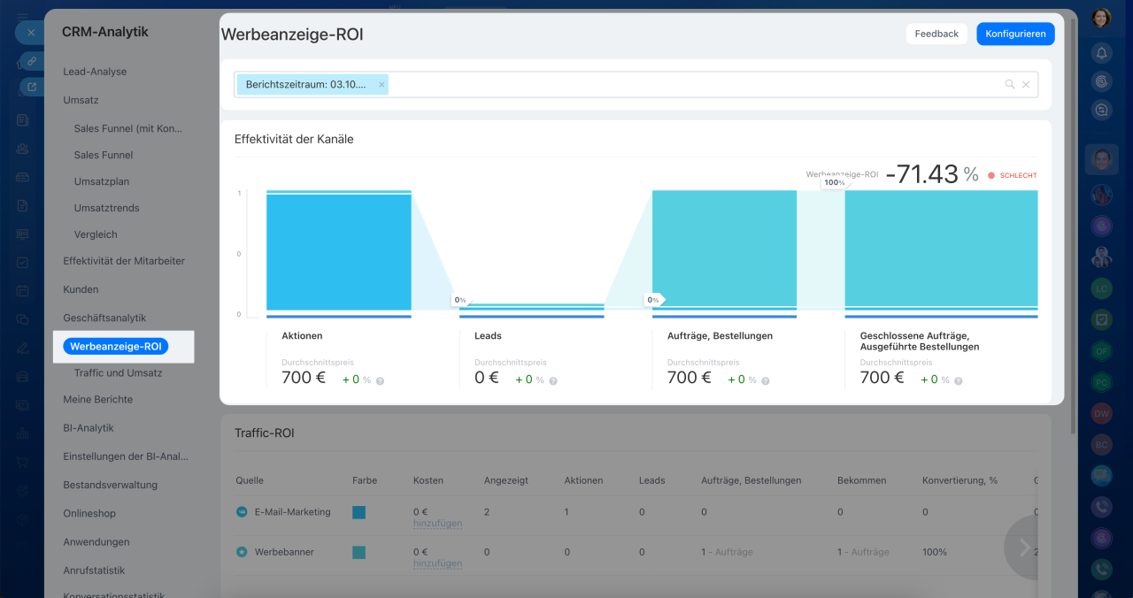
Task: Remove the Berichtszeitraum filter chip
Action: [x=382, y=85]
